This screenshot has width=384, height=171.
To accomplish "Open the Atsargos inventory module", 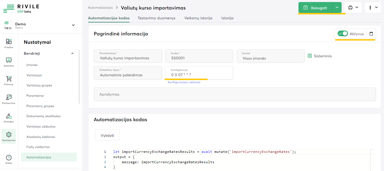I will (x=9, y=117).
